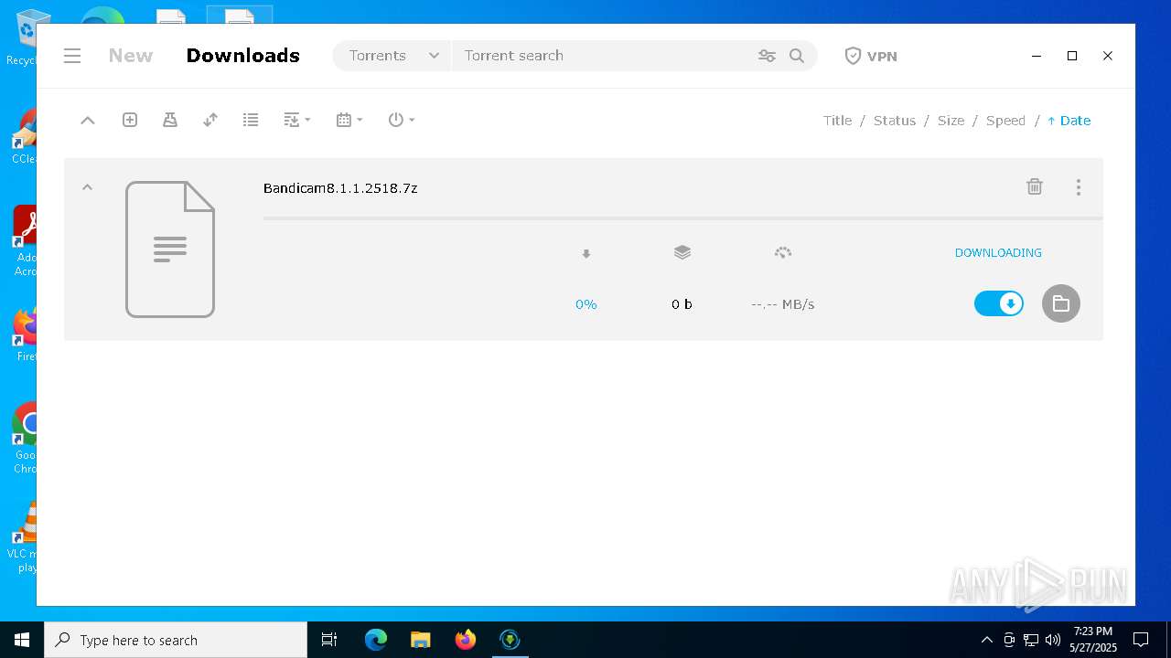Click the Torrent search input field

pos(604,56)
